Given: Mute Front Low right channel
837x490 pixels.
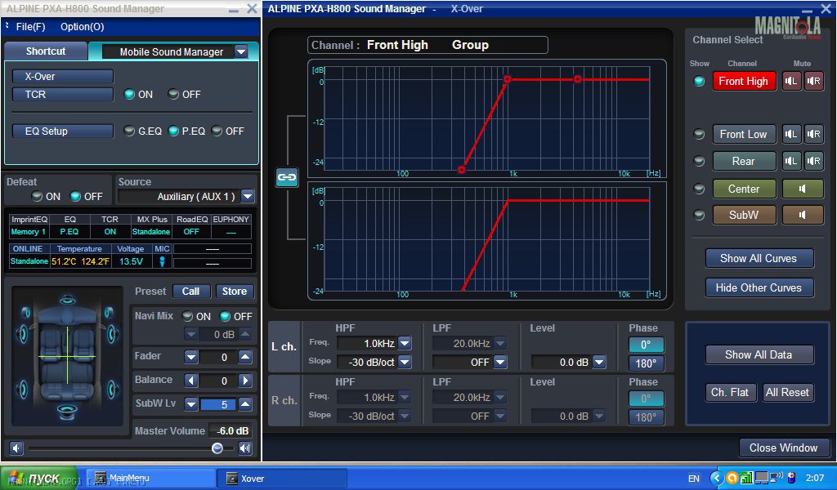Looking at the screenshot, I should point(813,135).
